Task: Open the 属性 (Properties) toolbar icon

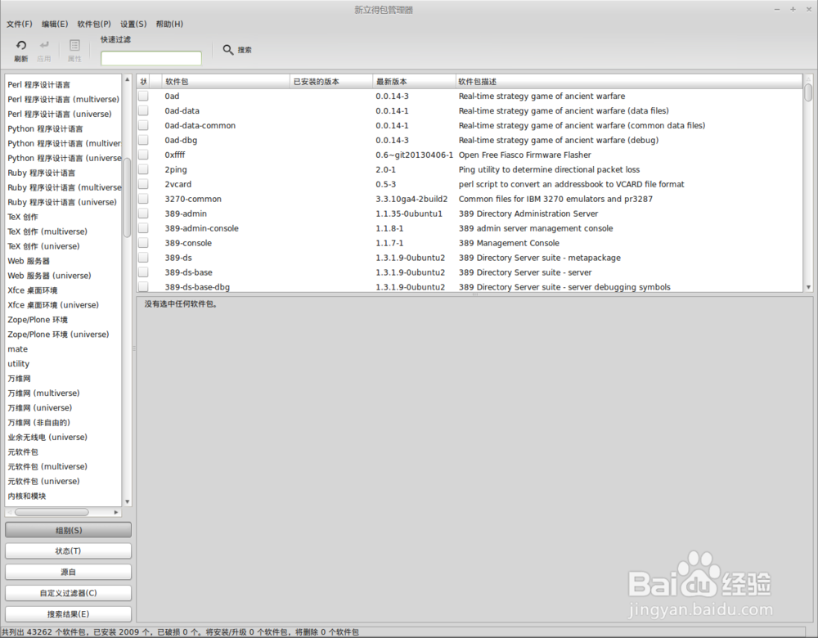Action: pos(74,49)
